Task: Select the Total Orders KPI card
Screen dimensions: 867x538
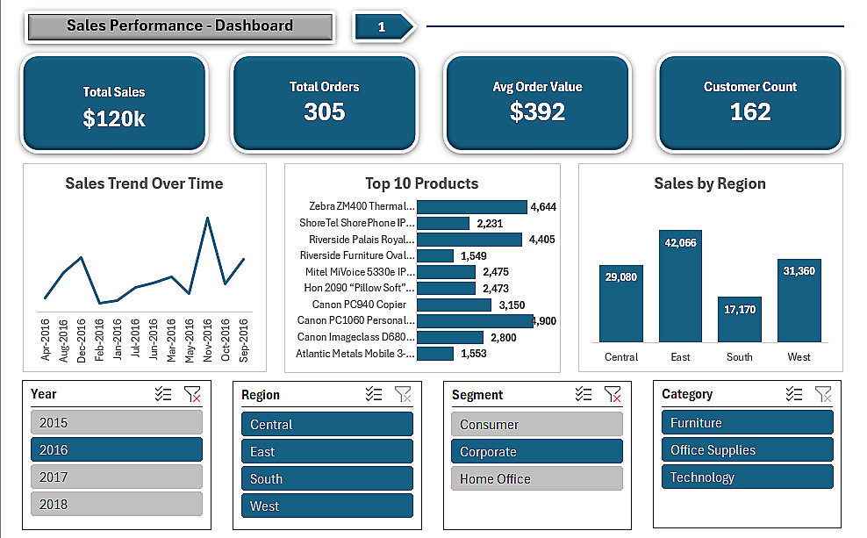Action: 325,104
